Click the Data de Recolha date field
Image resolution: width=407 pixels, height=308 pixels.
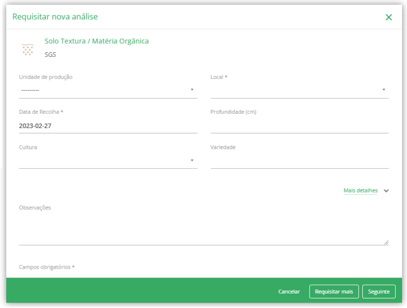point(108,126)
